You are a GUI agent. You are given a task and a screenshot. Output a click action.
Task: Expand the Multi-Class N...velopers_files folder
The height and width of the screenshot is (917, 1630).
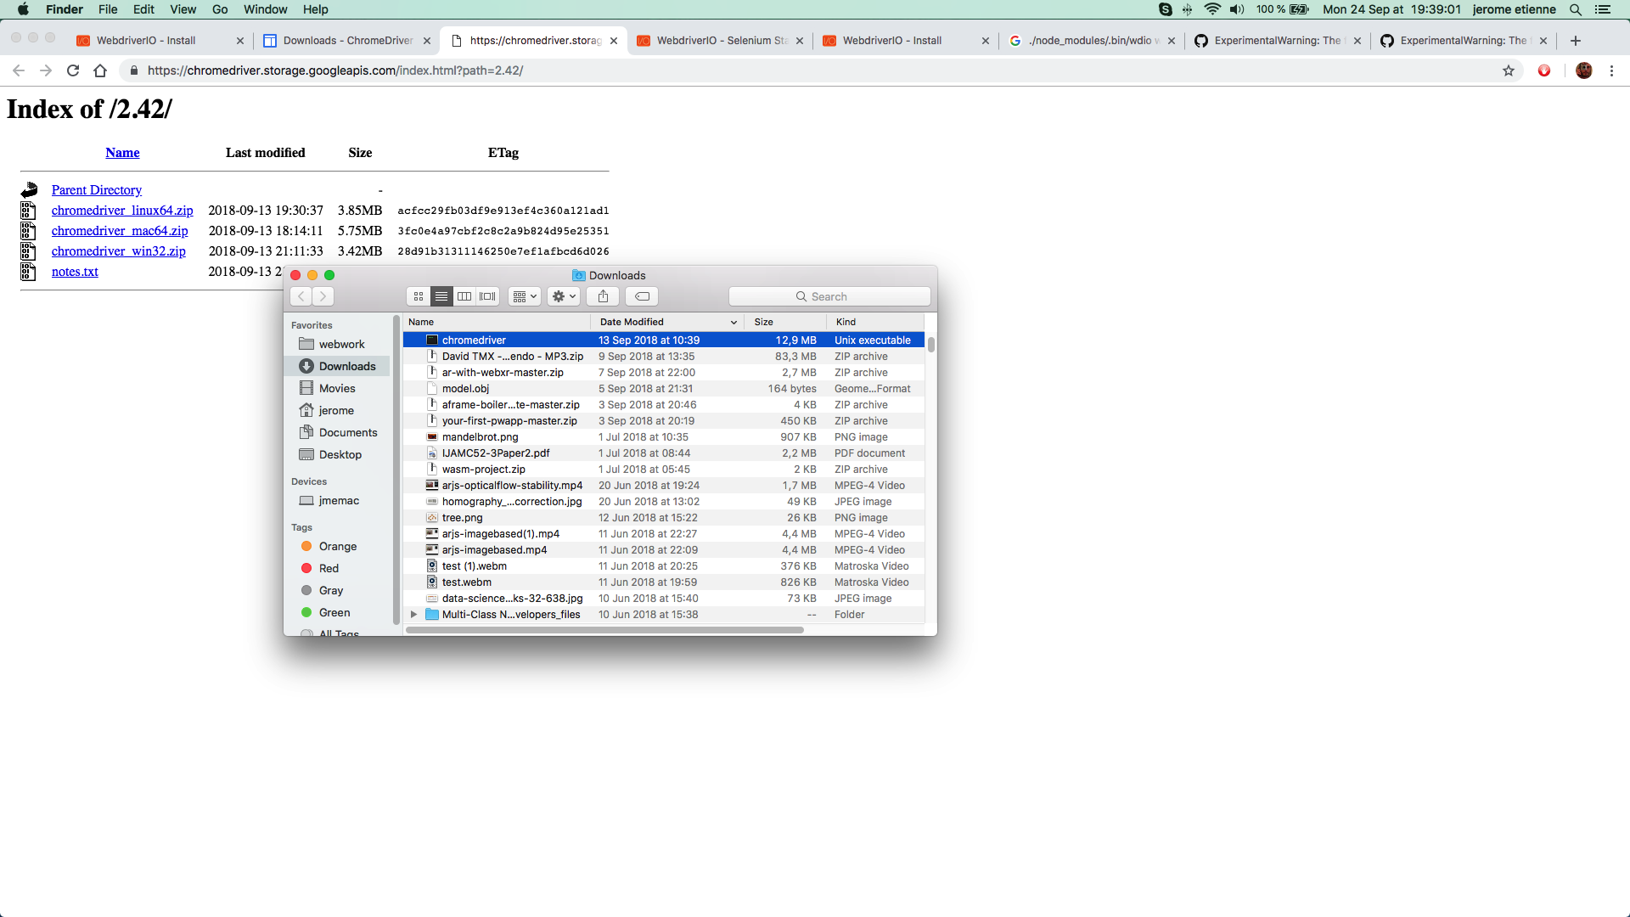(413, 614)
